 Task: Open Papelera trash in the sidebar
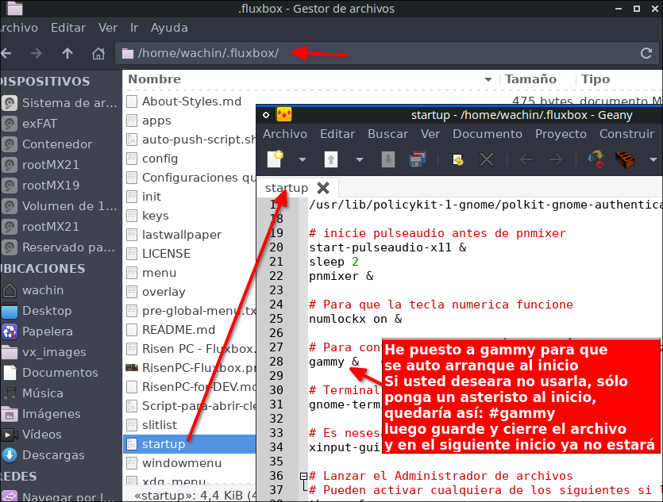[48, 331]
